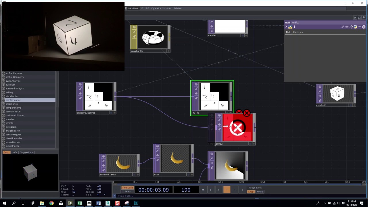Click the target bullseye icon in parameter panel
368x207 pixels.
click(364, 27)
